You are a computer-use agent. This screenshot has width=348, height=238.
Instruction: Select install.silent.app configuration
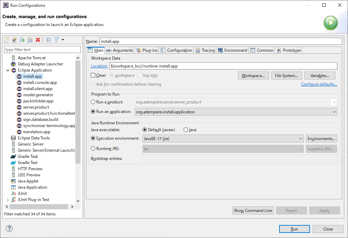(x=38, y=89)
